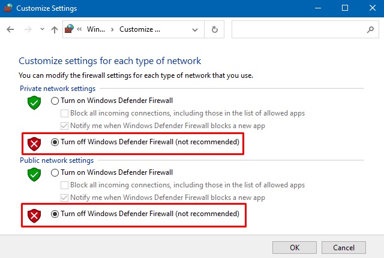Image resolution: width=384 pixels, height=258 pixels.
Task: Maximize the Customize Settings window
Action: pyautogui.click(x=345, y=8)
